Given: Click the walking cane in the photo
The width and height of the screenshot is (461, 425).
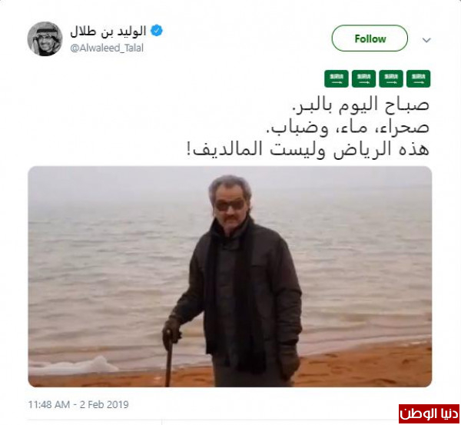Looking at the screenshot, I should coord(168,358).
